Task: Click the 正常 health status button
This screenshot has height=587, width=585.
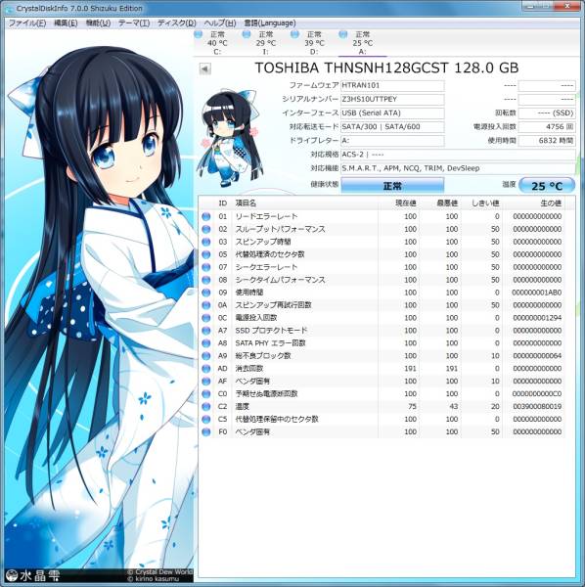Action: coord(392,186)
